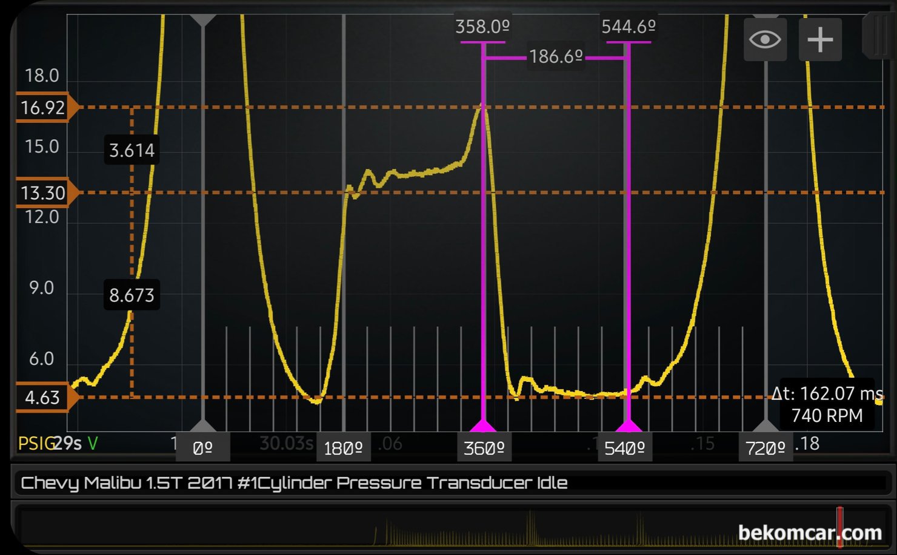Screen dimensions: 897x555
Task: Select the 16.92 horizontal cursor tag
Action: click(44, 108)
